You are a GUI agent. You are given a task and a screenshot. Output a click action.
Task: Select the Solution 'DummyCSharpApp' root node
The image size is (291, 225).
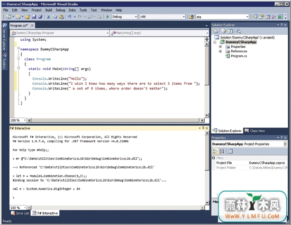247,38
